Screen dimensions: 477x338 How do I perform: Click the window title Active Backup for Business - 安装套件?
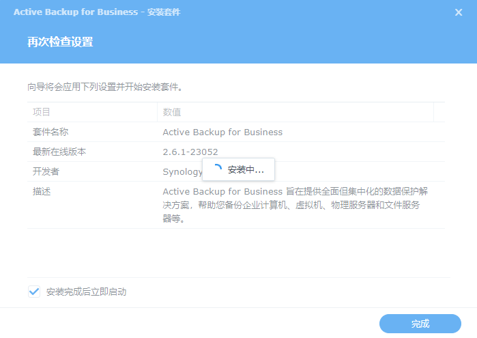point(97,12)
